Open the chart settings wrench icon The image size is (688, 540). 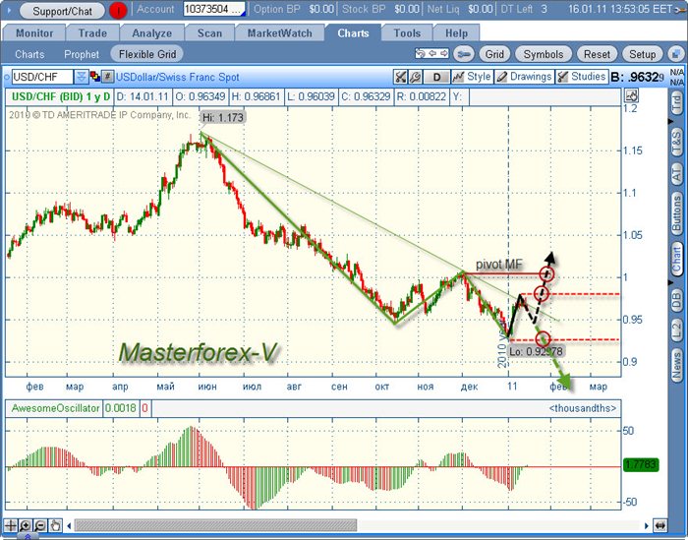415,77
